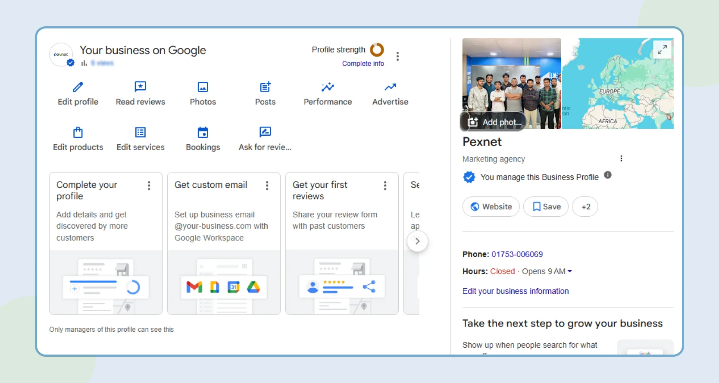Click the red Closed status text
The image size is (719, 383).
coord(503,271)
